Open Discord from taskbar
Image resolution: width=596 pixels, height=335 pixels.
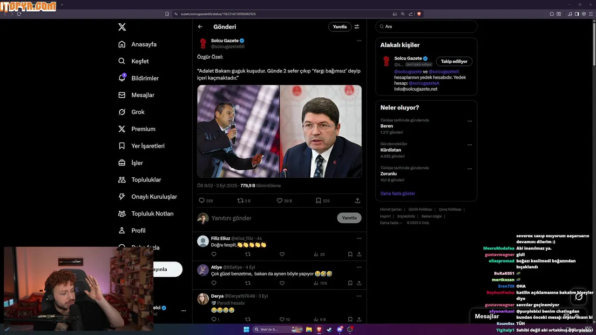tap(339, 329)
